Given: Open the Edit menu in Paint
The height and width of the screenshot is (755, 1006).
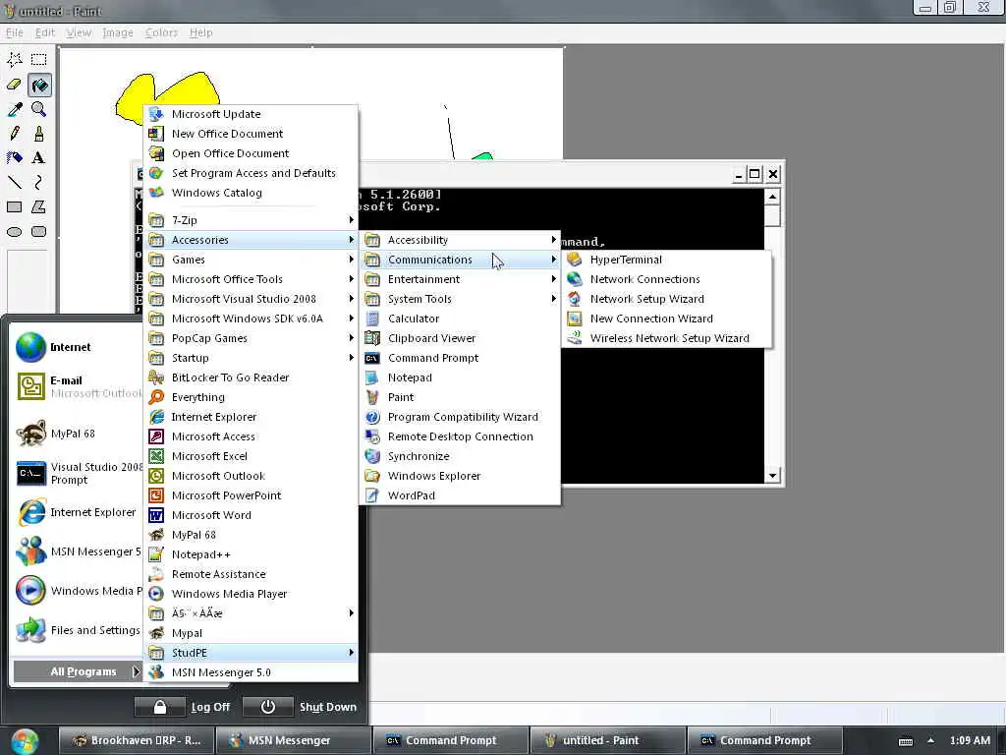Looking at the screenshot, I should tap(45, 32).
